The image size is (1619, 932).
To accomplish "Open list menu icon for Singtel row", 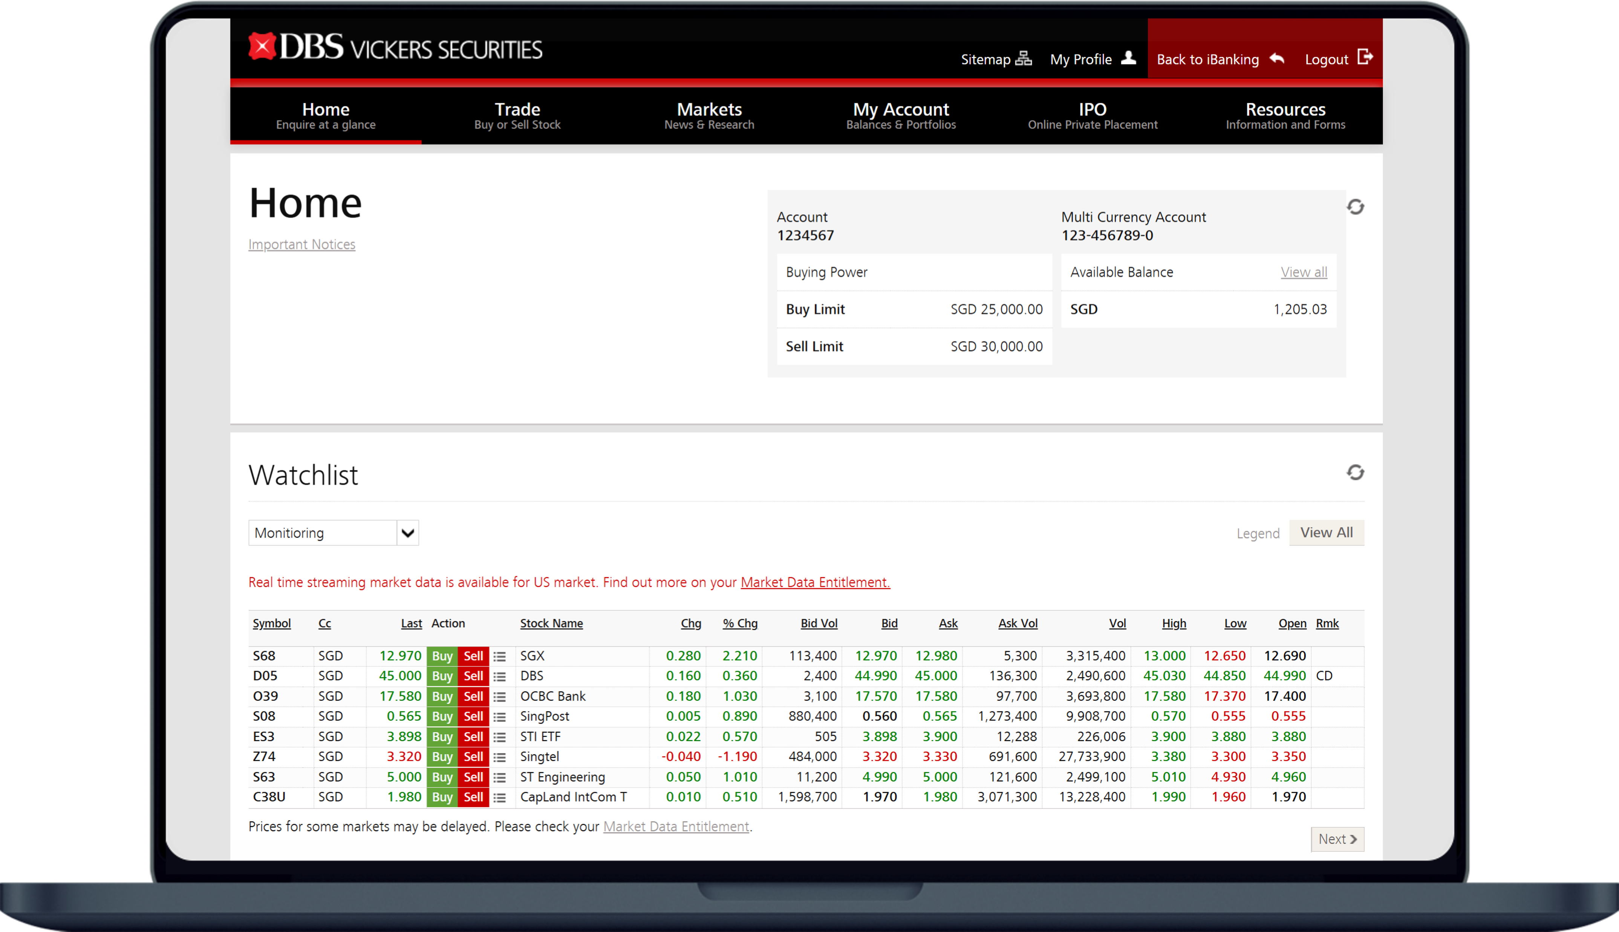I will click(x=500, y=757).
